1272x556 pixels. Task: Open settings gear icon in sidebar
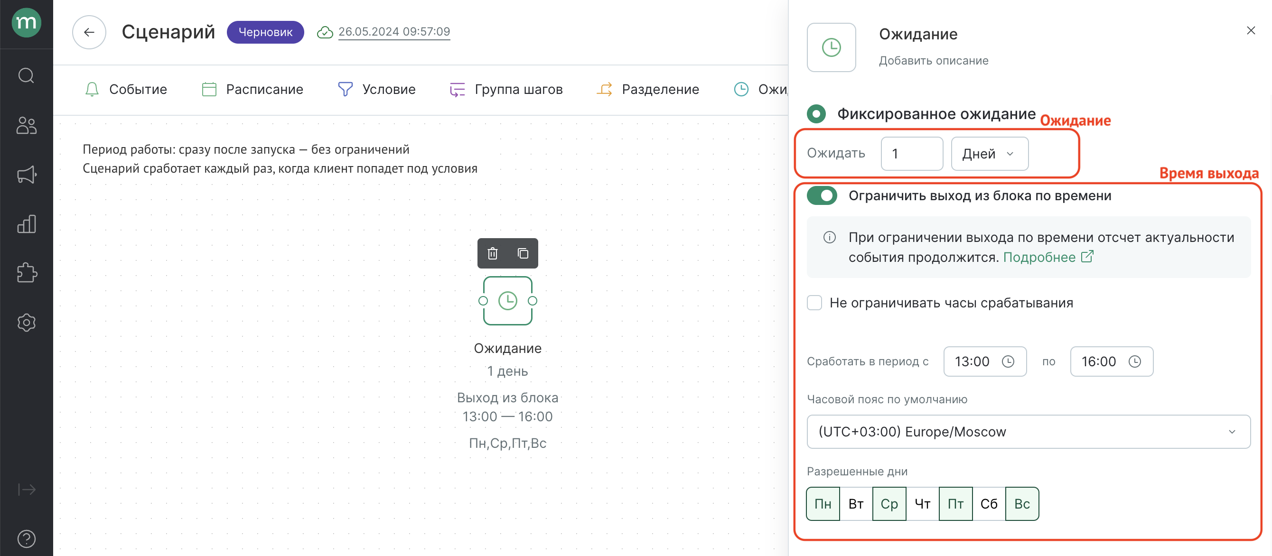tap(26, 323)
